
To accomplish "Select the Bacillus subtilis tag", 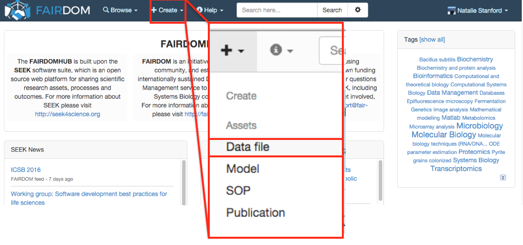I will click(437, 60).
